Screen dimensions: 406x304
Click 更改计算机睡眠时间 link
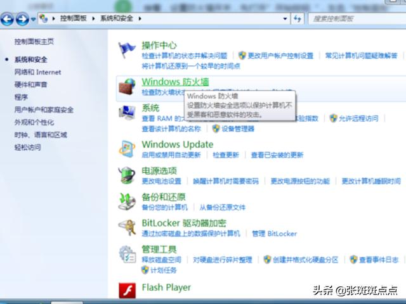[x=371, y=181]
